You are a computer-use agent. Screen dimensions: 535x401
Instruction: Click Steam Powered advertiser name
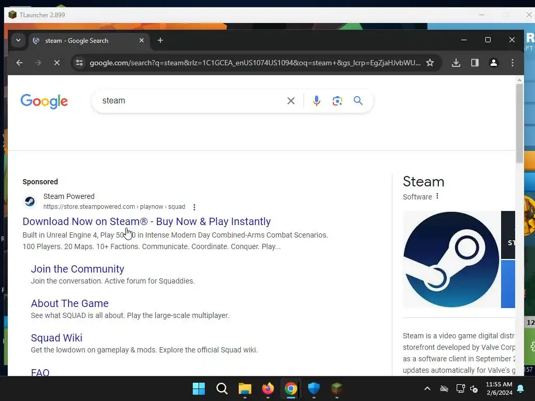(69, 196)
